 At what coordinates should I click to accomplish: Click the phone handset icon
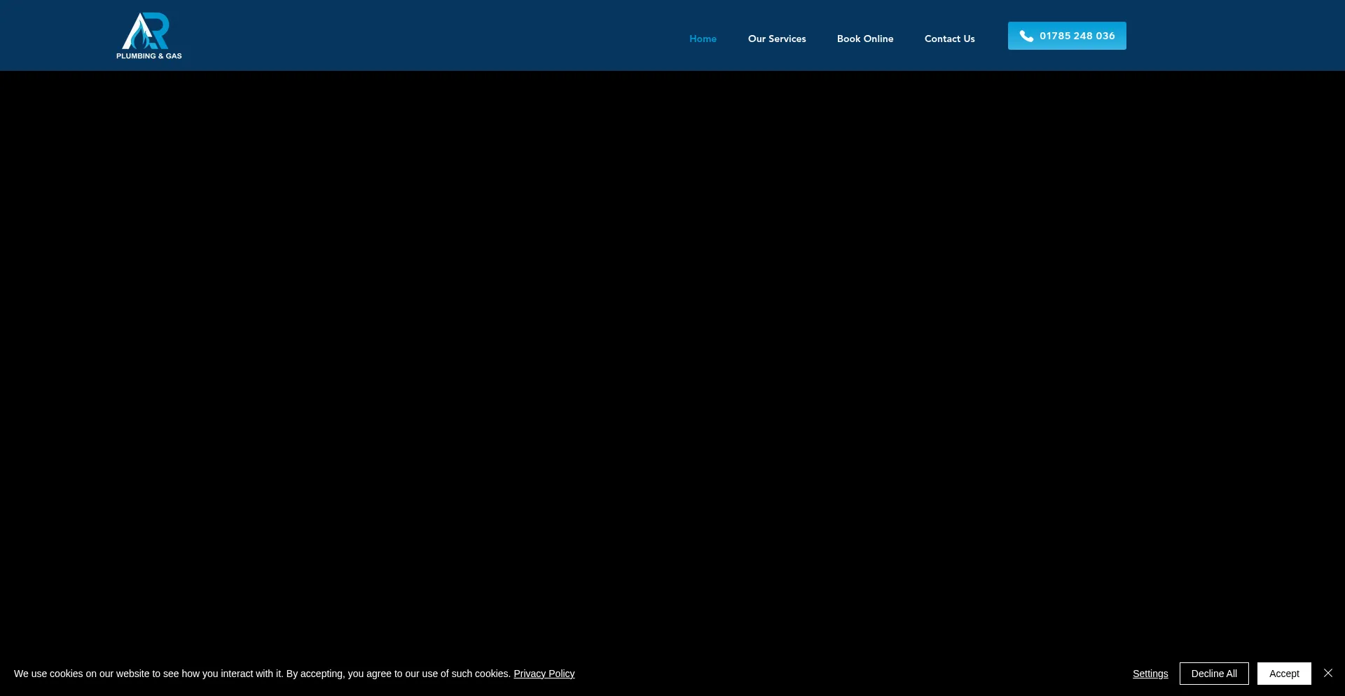1026,36
